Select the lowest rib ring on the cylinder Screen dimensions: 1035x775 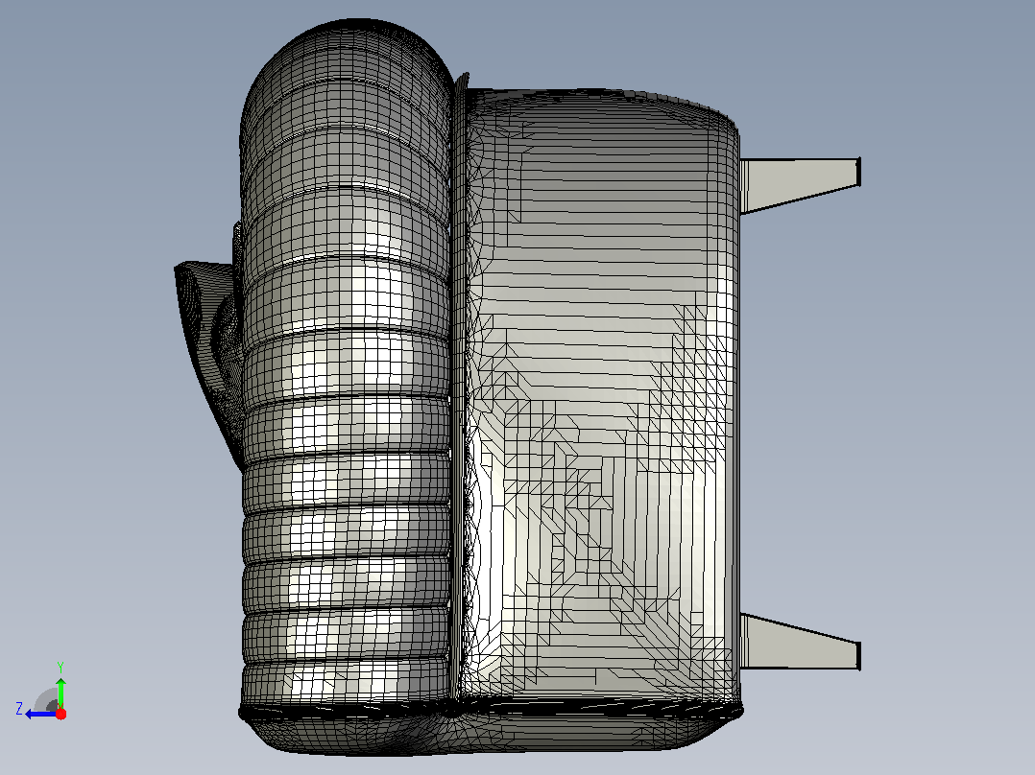(x=347, y=683)
